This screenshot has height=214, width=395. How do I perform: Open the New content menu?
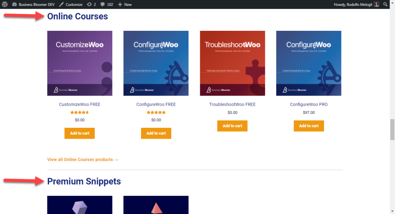tap(125, 4)
